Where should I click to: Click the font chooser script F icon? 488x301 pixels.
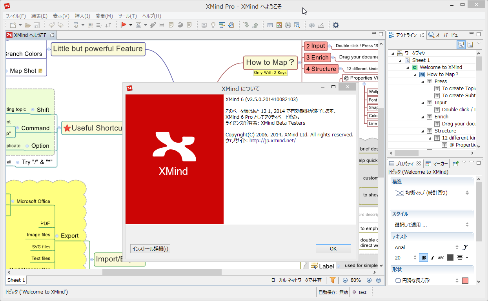(466, 247)
